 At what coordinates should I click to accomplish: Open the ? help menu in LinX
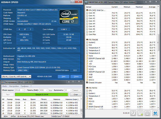tap(31, 86)
